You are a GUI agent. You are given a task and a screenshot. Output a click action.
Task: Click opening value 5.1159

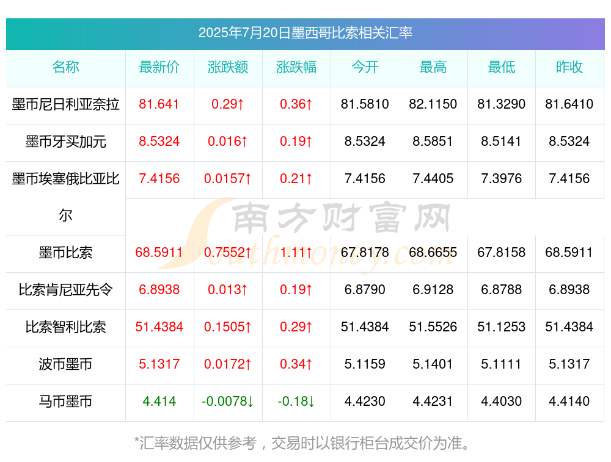click(365, 364)
